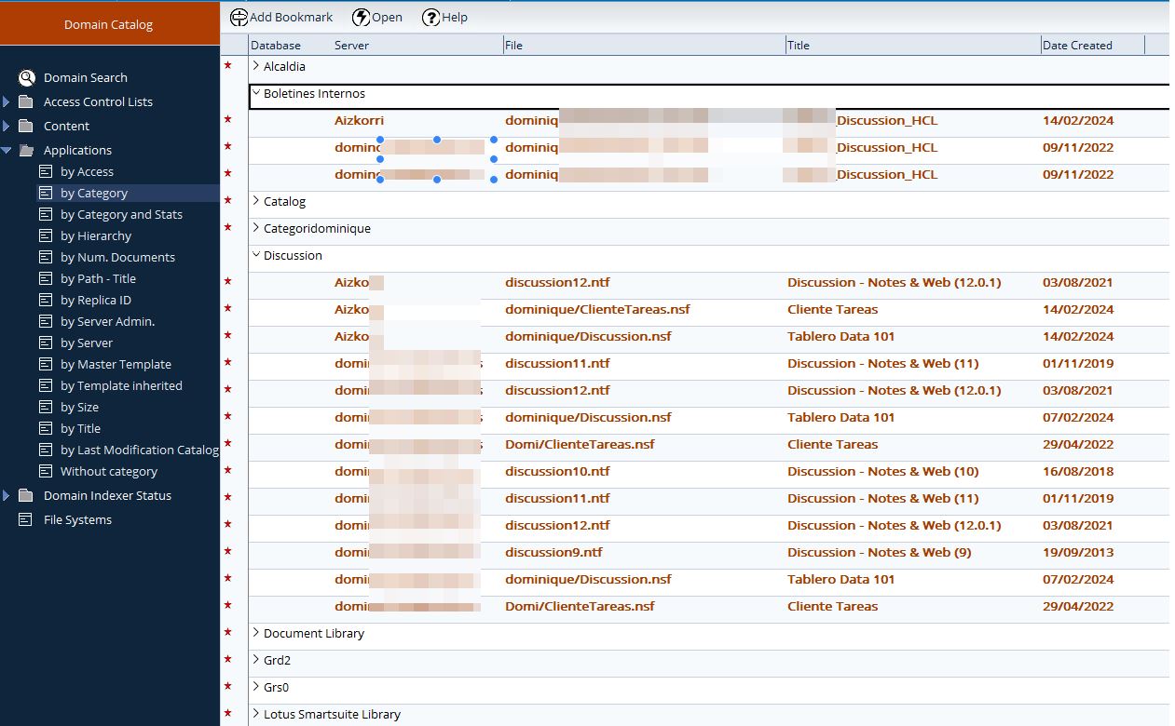Viewport: 1175px width, 726px height.
Task: Click the view icon beside by Category
Action: coord(46,193)
